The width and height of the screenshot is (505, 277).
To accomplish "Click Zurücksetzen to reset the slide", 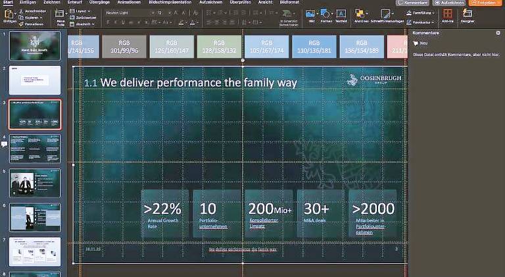I will [83, 18].
